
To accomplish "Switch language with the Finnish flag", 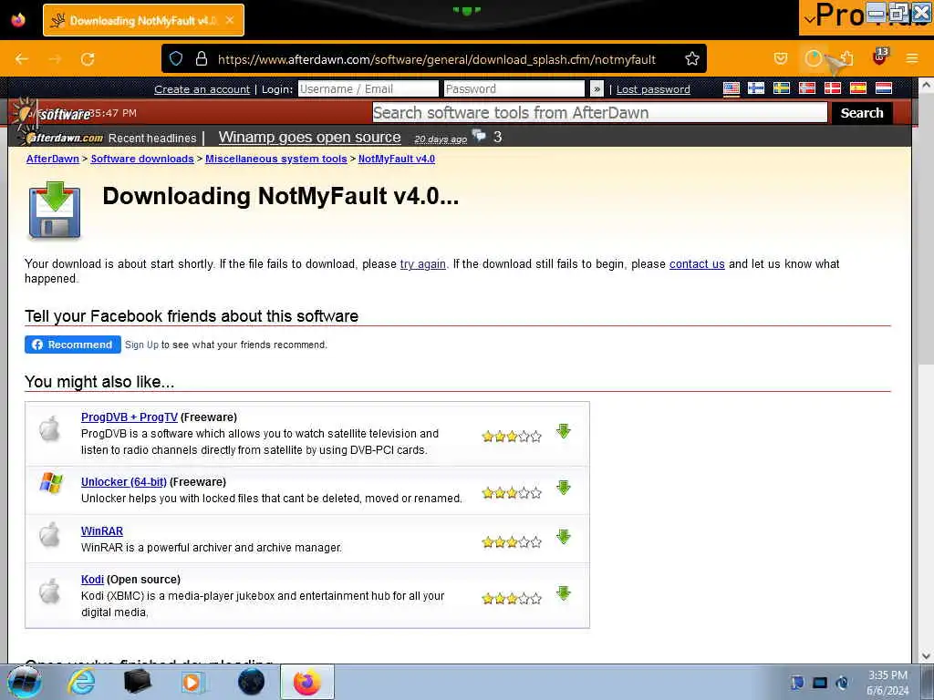I will [x=756, y=88].
